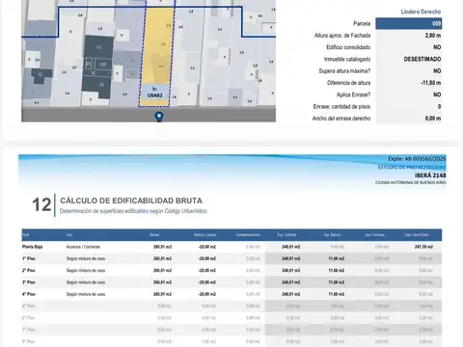The width and height of the screenshot is (463, 347).
Task: Click the Lindero Derecho heading
Action: pyautogui.click(x=421, y=12)
